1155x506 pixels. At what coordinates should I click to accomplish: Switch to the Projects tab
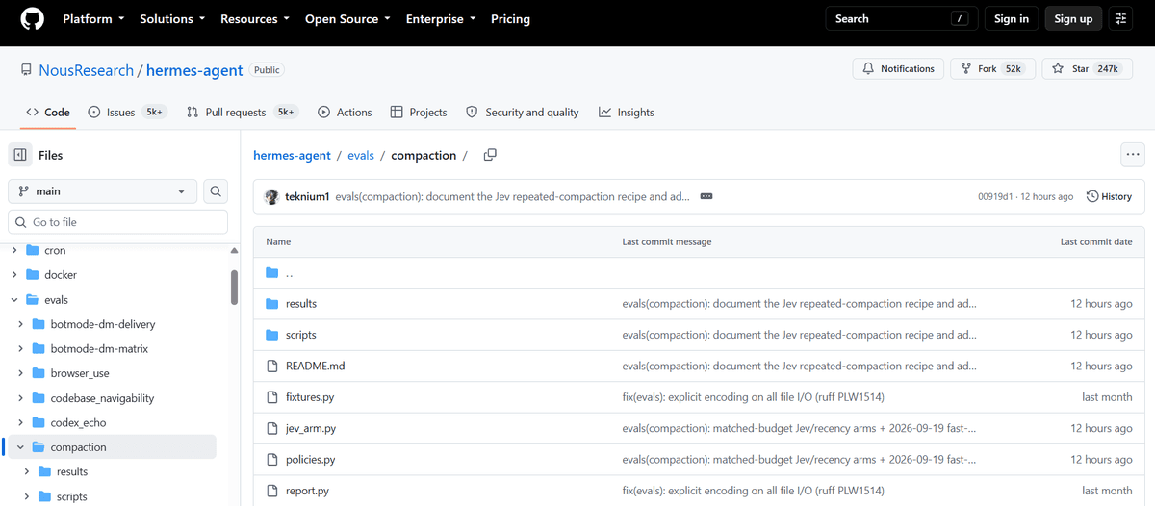(419, 113)
